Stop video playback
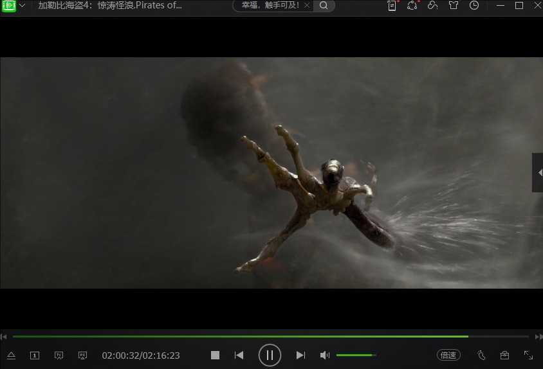This screenshot has height=369, width=543. tap(216, 355)
